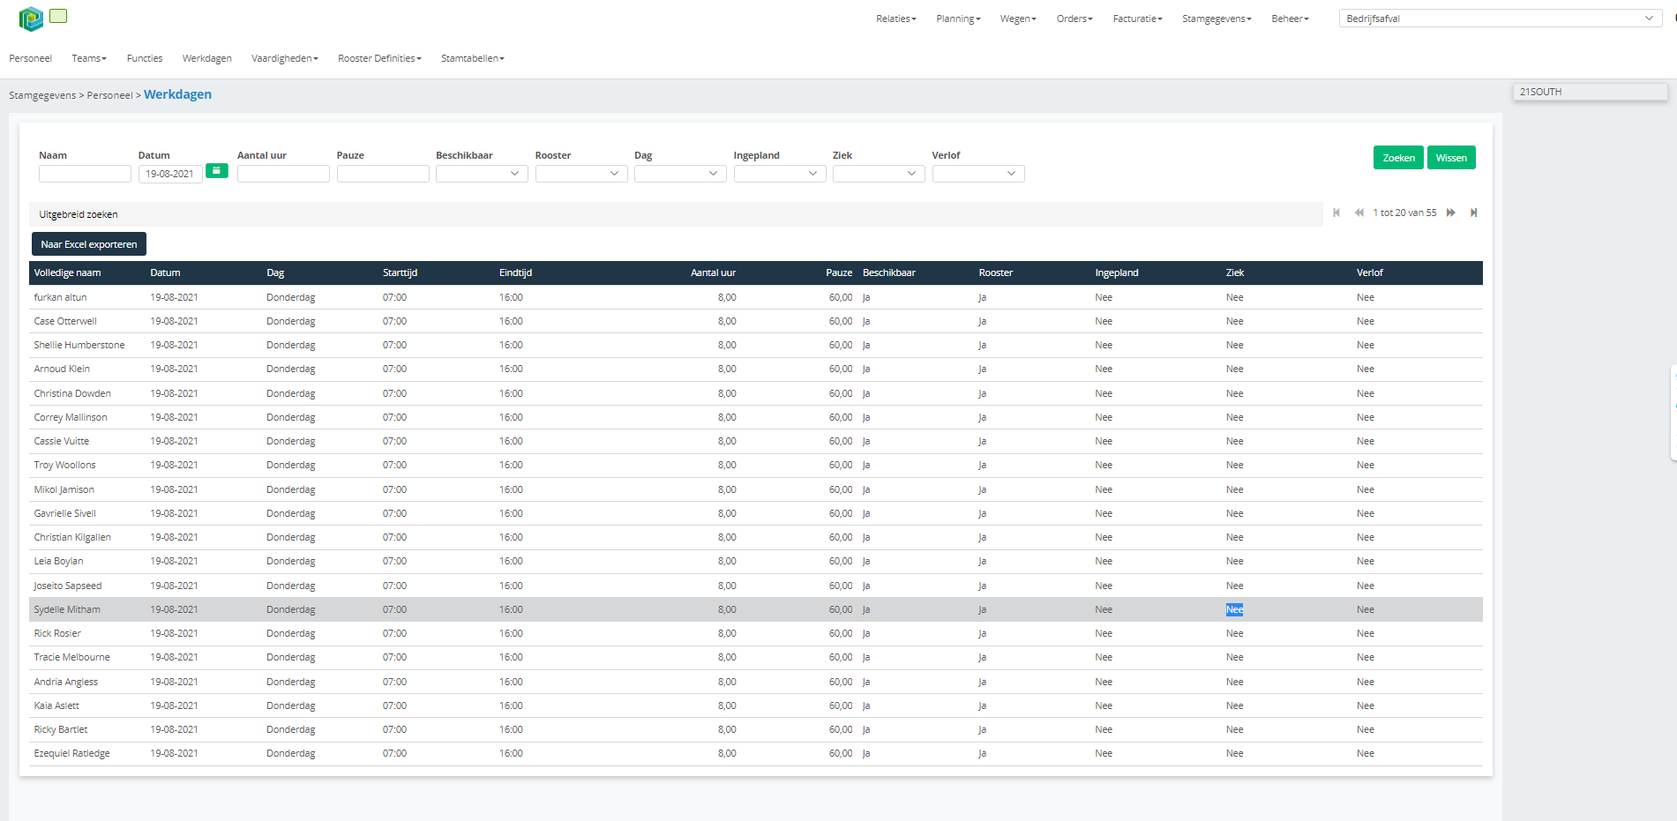Expand the Vaardigheden submenu
1677x821 pixels.
coord(285,58)
